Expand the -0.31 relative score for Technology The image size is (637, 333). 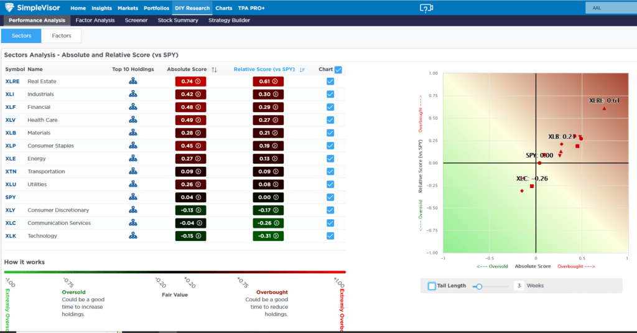268,236
